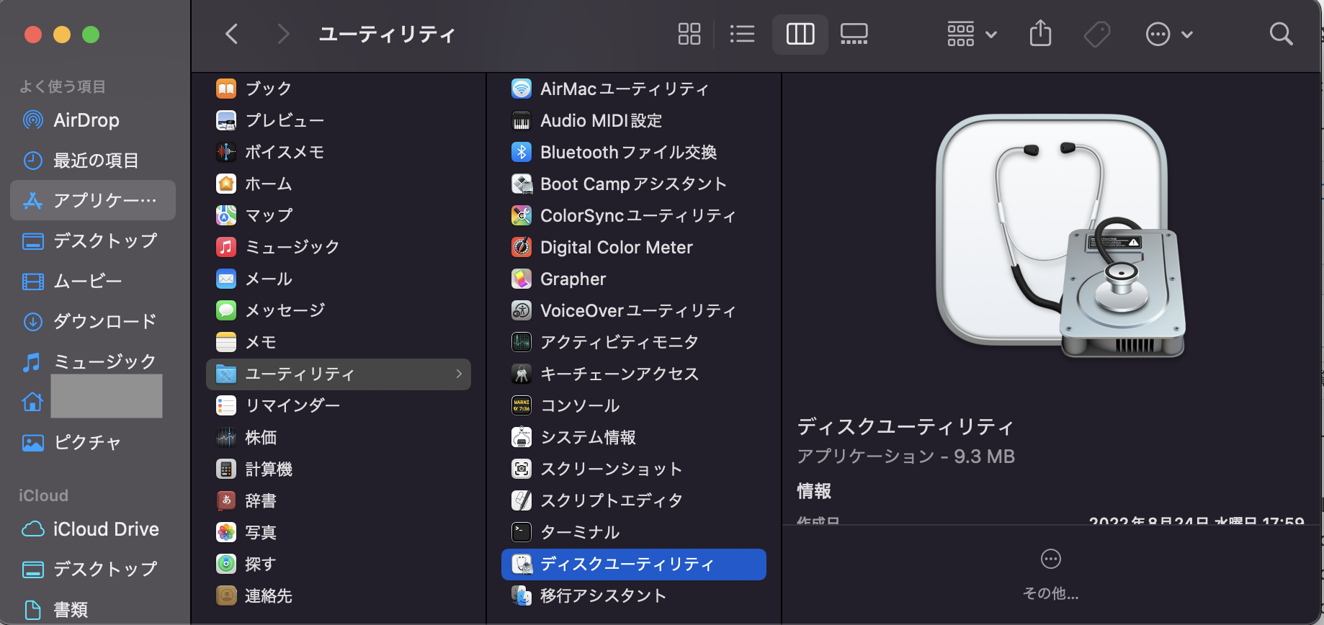Open ダウンロード in the sidebar
1324x625 pixels.
(93, 321)
